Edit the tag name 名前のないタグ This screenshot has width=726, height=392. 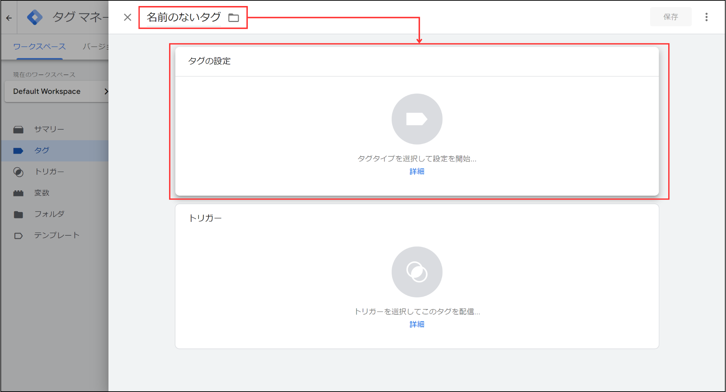(x=184, y=17)
